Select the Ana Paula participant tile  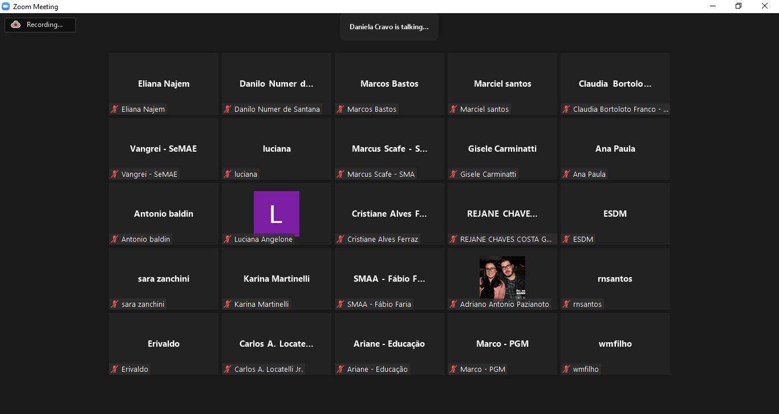615,149
